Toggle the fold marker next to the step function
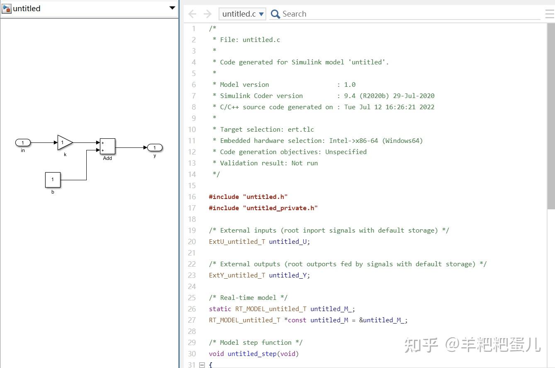This screenshot has height=368, width=555. point(202,364)
